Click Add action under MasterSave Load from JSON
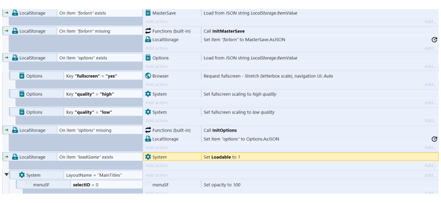 pyautogui.click(x=157, y=21)
